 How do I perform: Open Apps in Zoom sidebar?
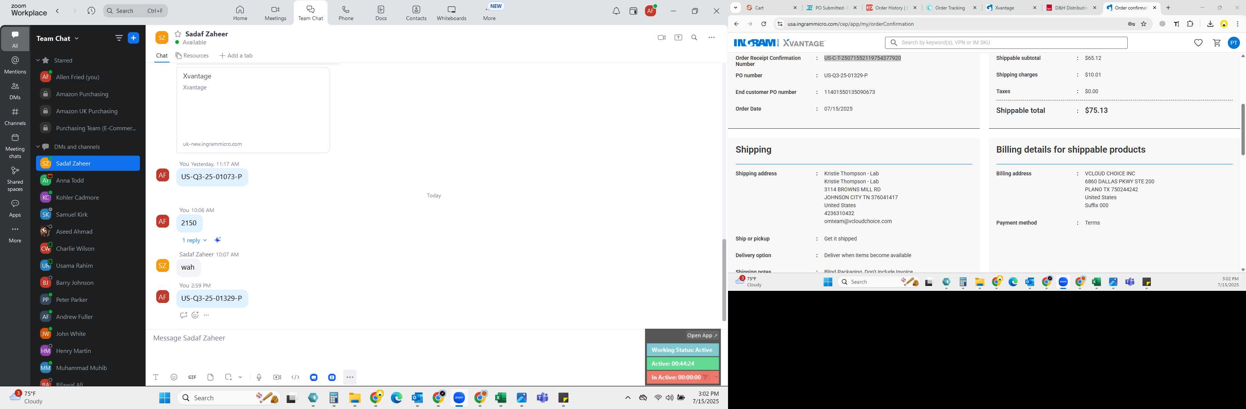point(15,209)
